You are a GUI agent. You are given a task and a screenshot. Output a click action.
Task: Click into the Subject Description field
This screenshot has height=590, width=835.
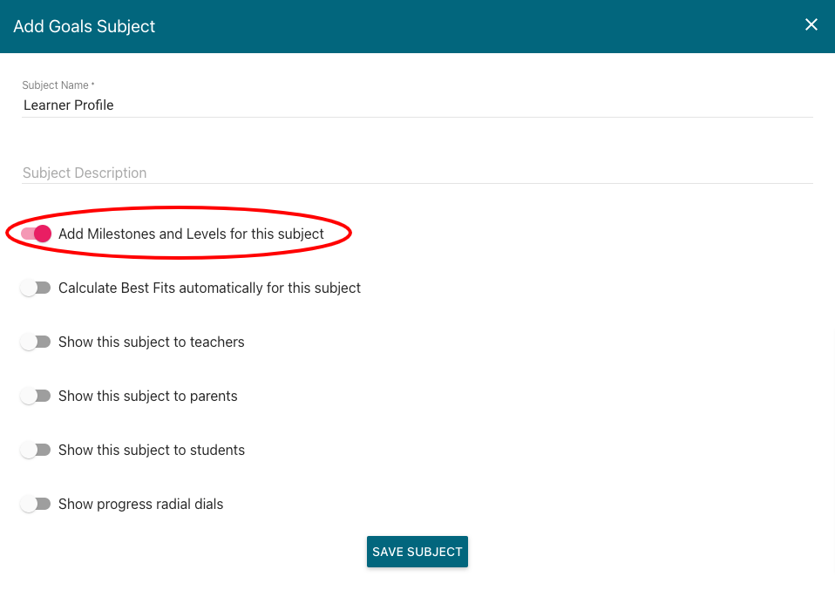(417, 173)
